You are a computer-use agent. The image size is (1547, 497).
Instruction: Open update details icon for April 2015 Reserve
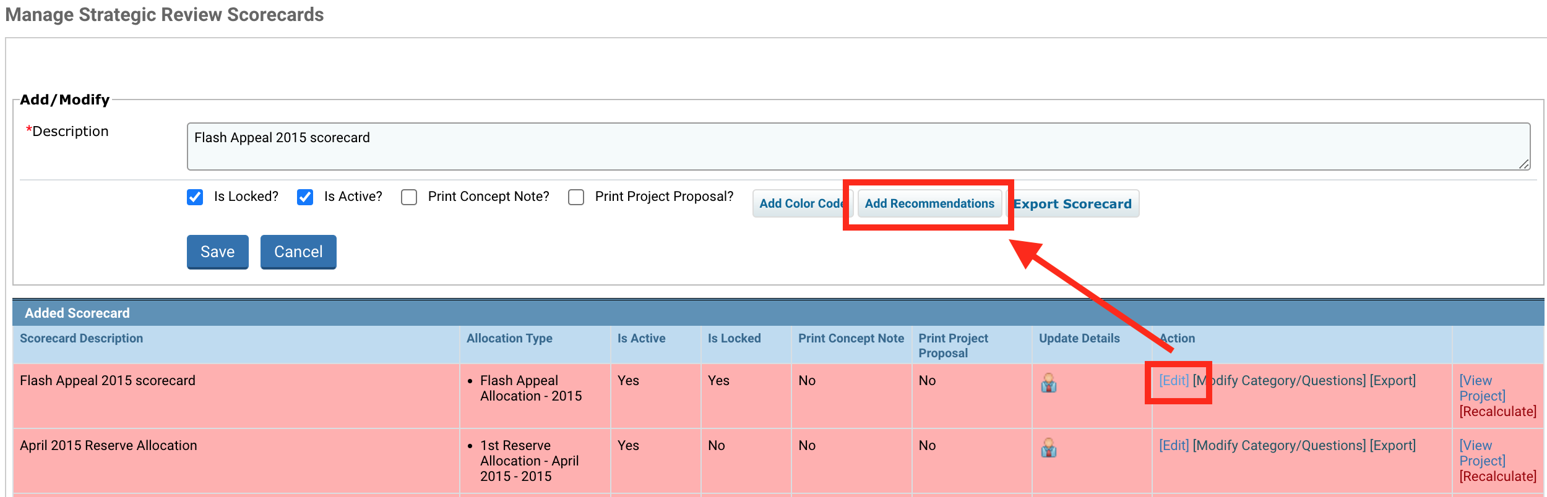tap(1048, 448)
